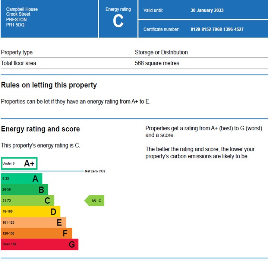Click the 'Properties can be let' sentence
The width and height of the screenshot is (268, 261).
(76, 101)
